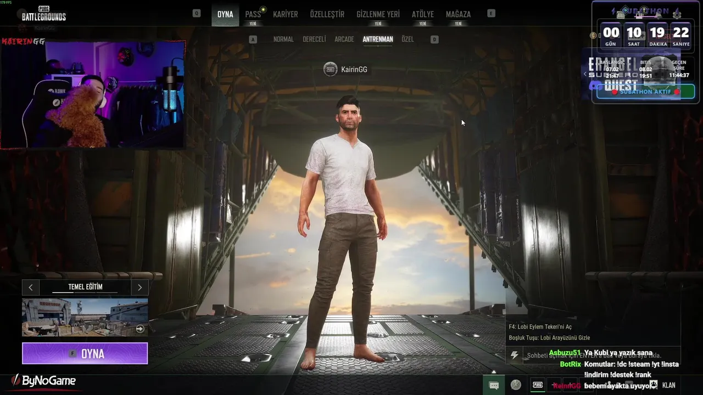The width and height of the screenshot is (703, 395).
Task: Click the PUBG Battlegrounds logo
Action: tap(44, 13)
